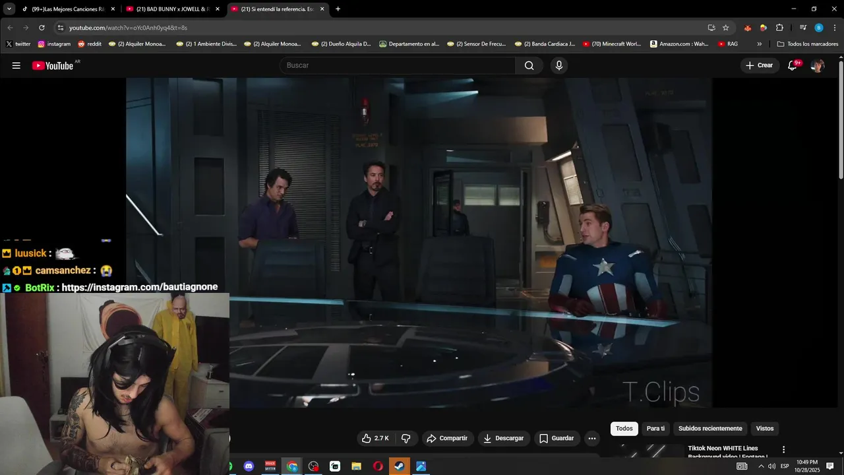The width and height of the screenshot is (844, 475).
Task: Open the clock showing 10:49 PM
Action: 807,466
